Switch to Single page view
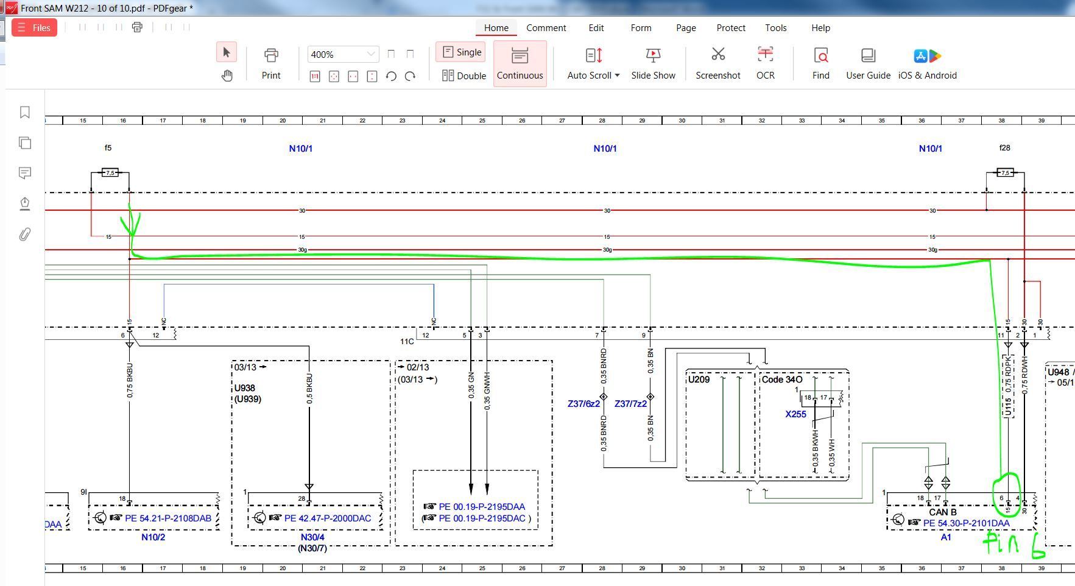Image resolution: width=1075 pixels, height=586 pixels. tap(461, 52)
